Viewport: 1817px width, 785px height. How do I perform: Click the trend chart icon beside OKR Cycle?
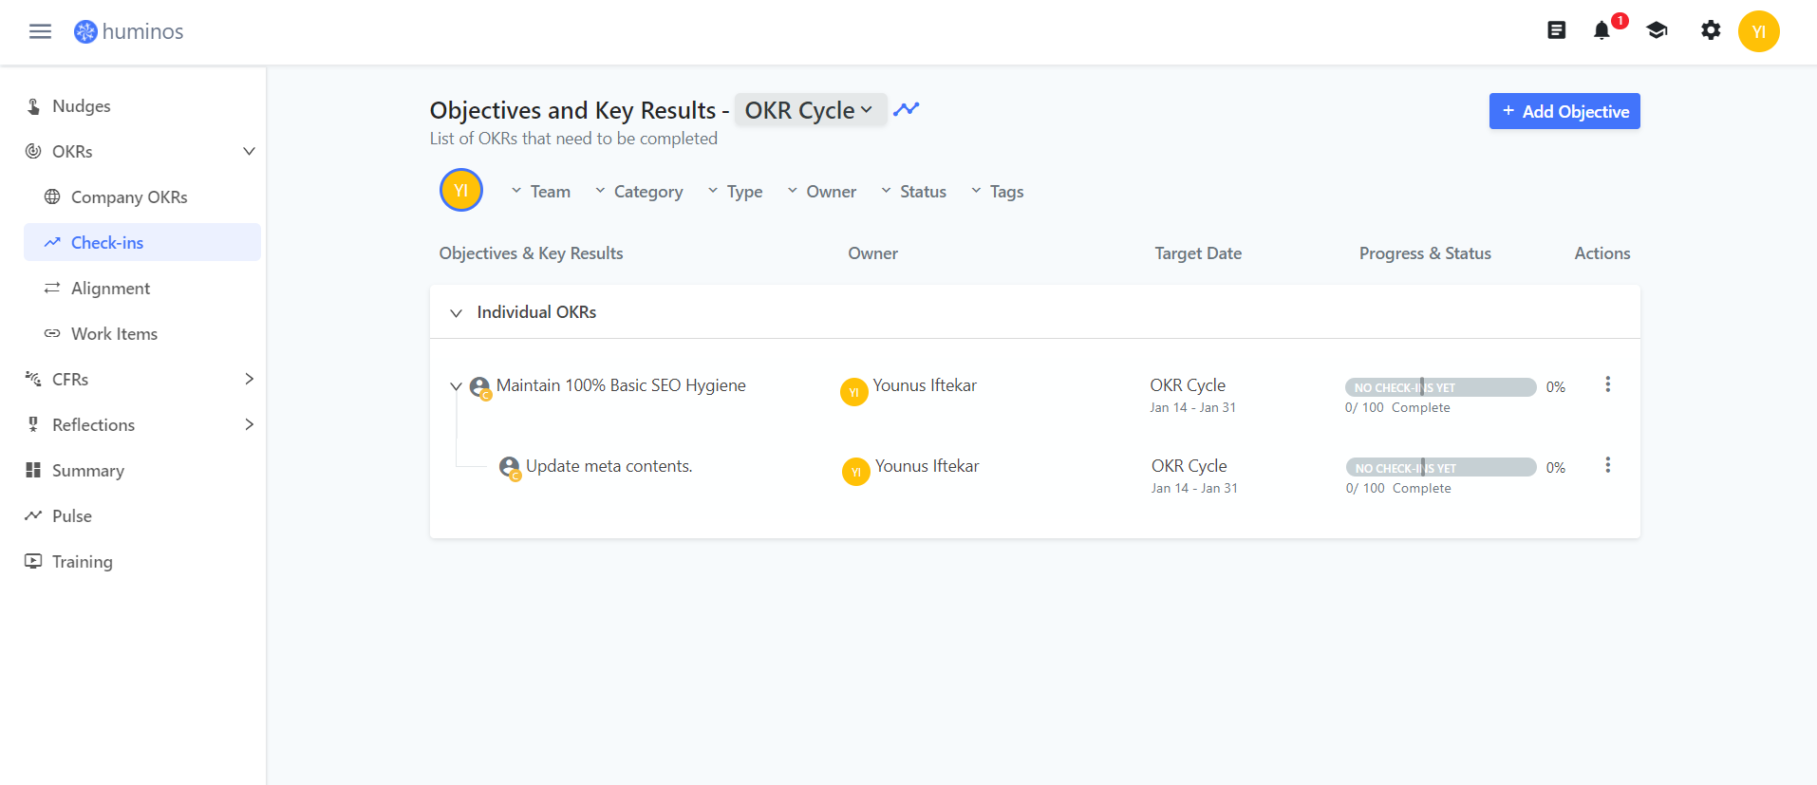(x=907, y=110)
